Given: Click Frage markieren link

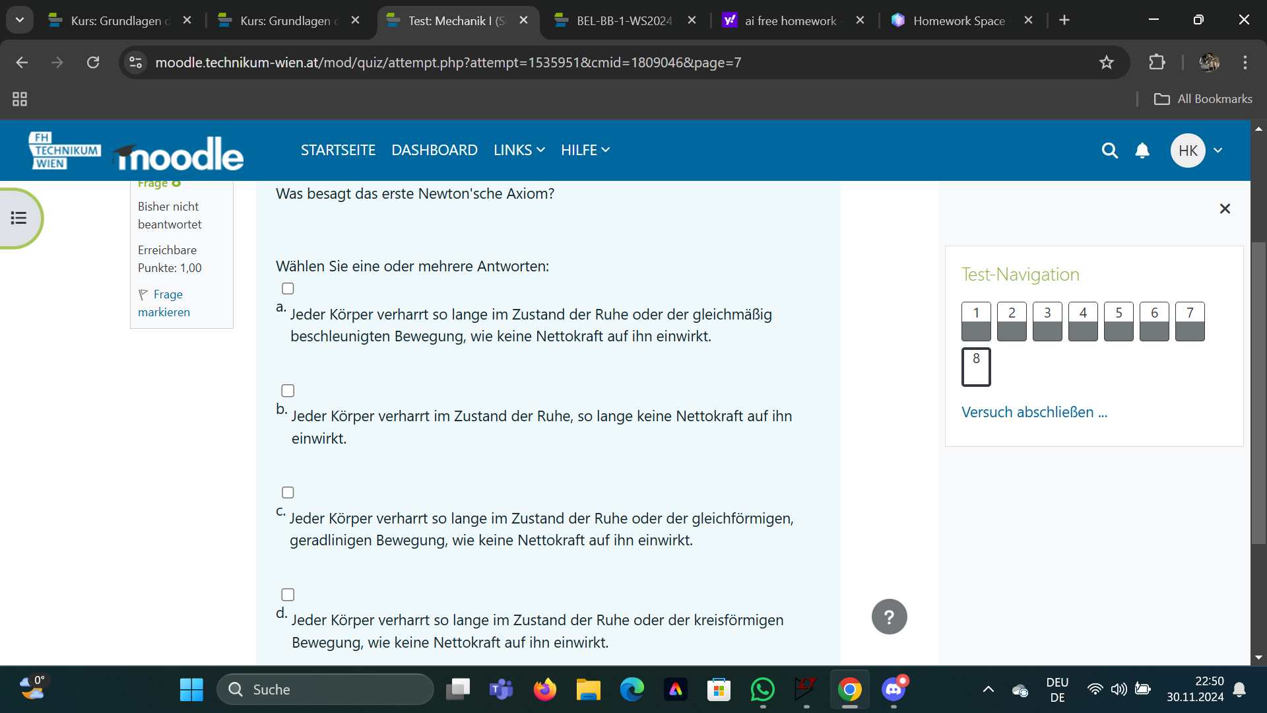Looking at the screenshot, I should point(170,302).
